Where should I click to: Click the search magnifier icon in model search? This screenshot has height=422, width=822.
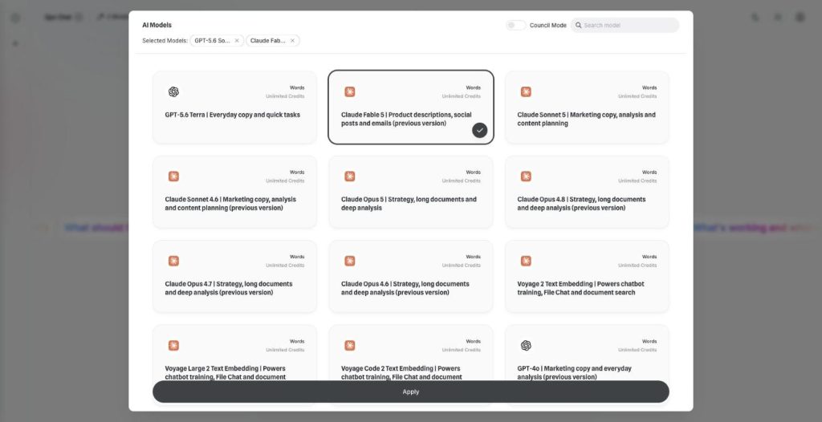pyautogui.click(x=578, y=25)
